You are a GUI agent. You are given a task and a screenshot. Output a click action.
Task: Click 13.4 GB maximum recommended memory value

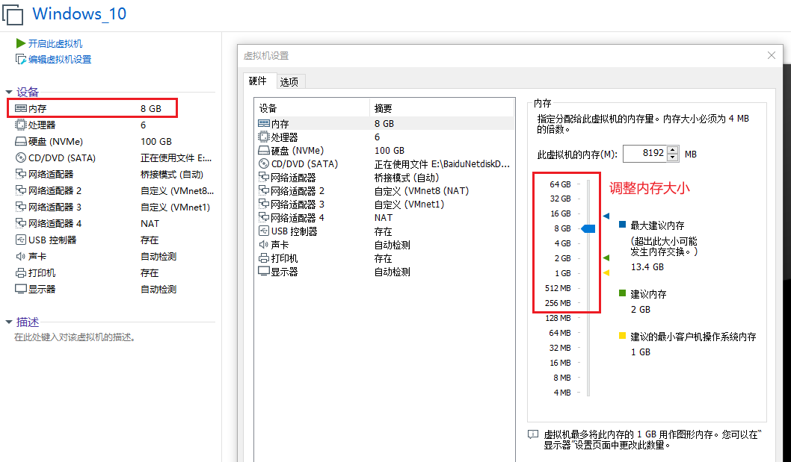pyautogui.click(x=647, y=266)
